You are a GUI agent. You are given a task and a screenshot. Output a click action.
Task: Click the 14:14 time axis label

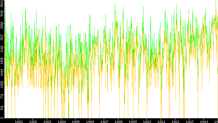[204, 122]
